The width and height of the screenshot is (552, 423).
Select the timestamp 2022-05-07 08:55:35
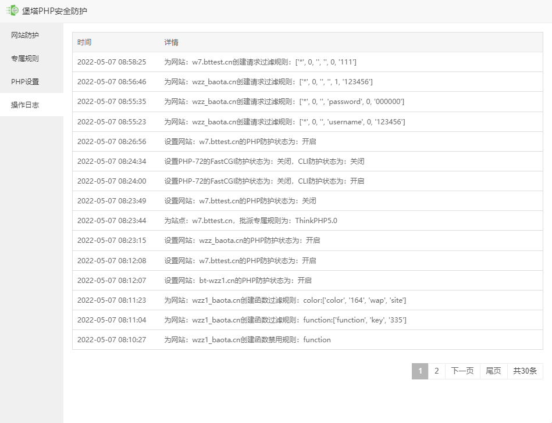click(112, 101)
